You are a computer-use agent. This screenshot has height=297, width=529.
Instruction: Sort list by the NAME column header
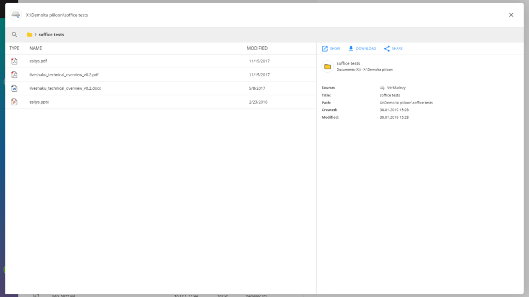point(36,48)
